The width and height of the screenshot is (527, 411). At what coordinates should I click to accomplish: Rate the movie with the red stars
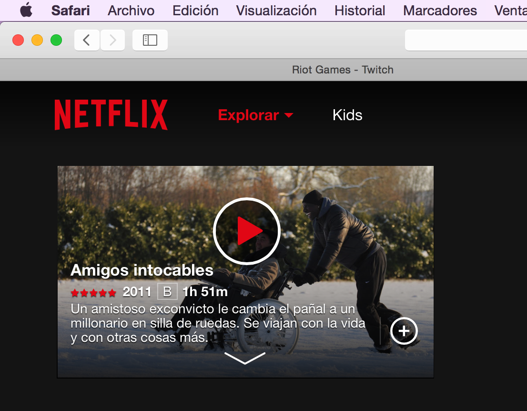click(x=93, y=293)
